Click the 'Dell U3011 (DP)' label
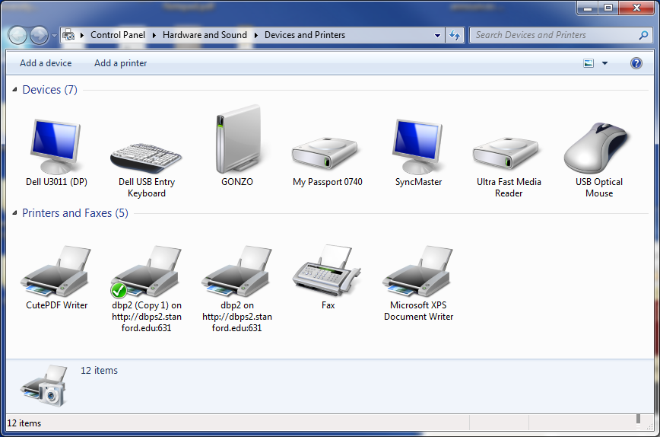660x437 pixels. click(56, 182)
